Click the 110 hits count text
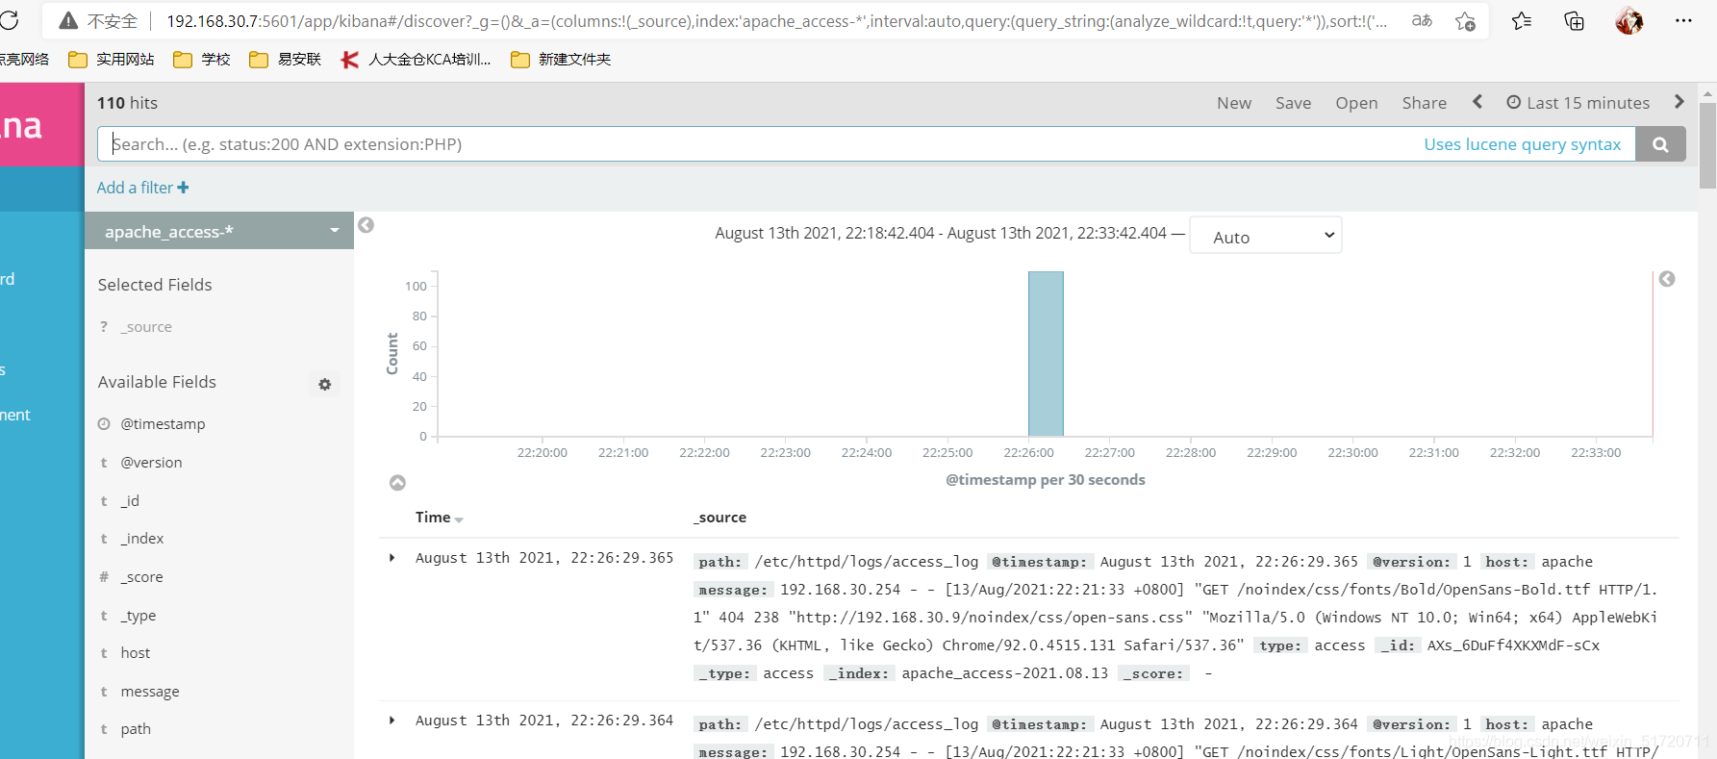This screenshot has height=759, width=1717. pos(127,103)
